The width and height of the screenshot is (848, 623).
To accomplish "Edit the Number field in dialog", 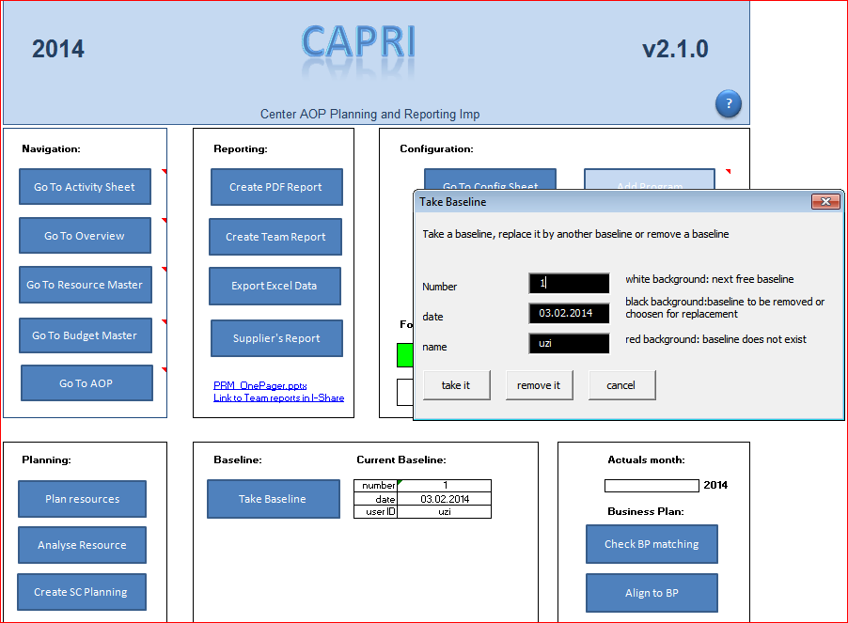I will coord(569,283).
